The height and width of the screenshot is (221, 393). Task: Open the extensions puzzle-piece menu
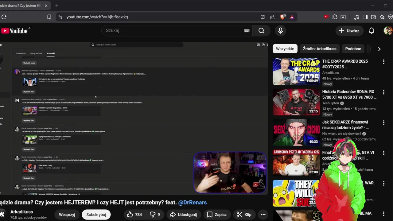click(335, 17)
